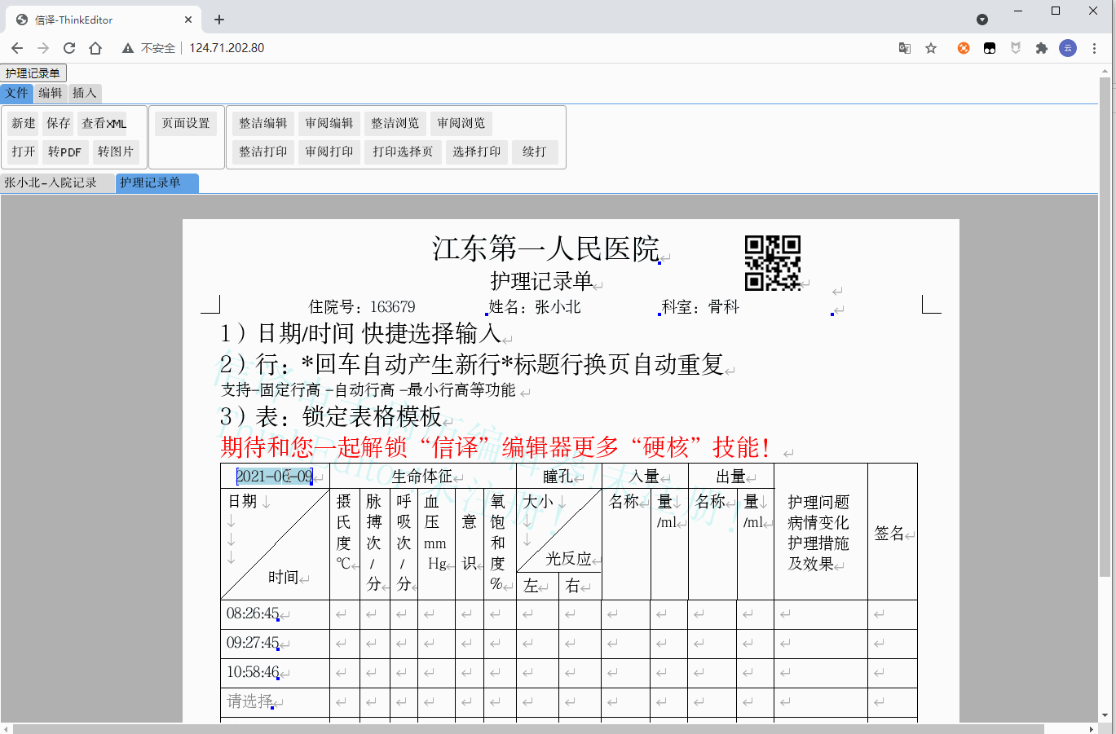Viewport: 1116px width, 734px height.
Task: Close the 信译-ThinkEditor browser tab
Action: (188, 20)
